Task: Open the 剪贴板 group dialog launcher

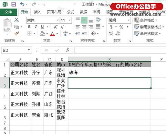Action: 22,41
